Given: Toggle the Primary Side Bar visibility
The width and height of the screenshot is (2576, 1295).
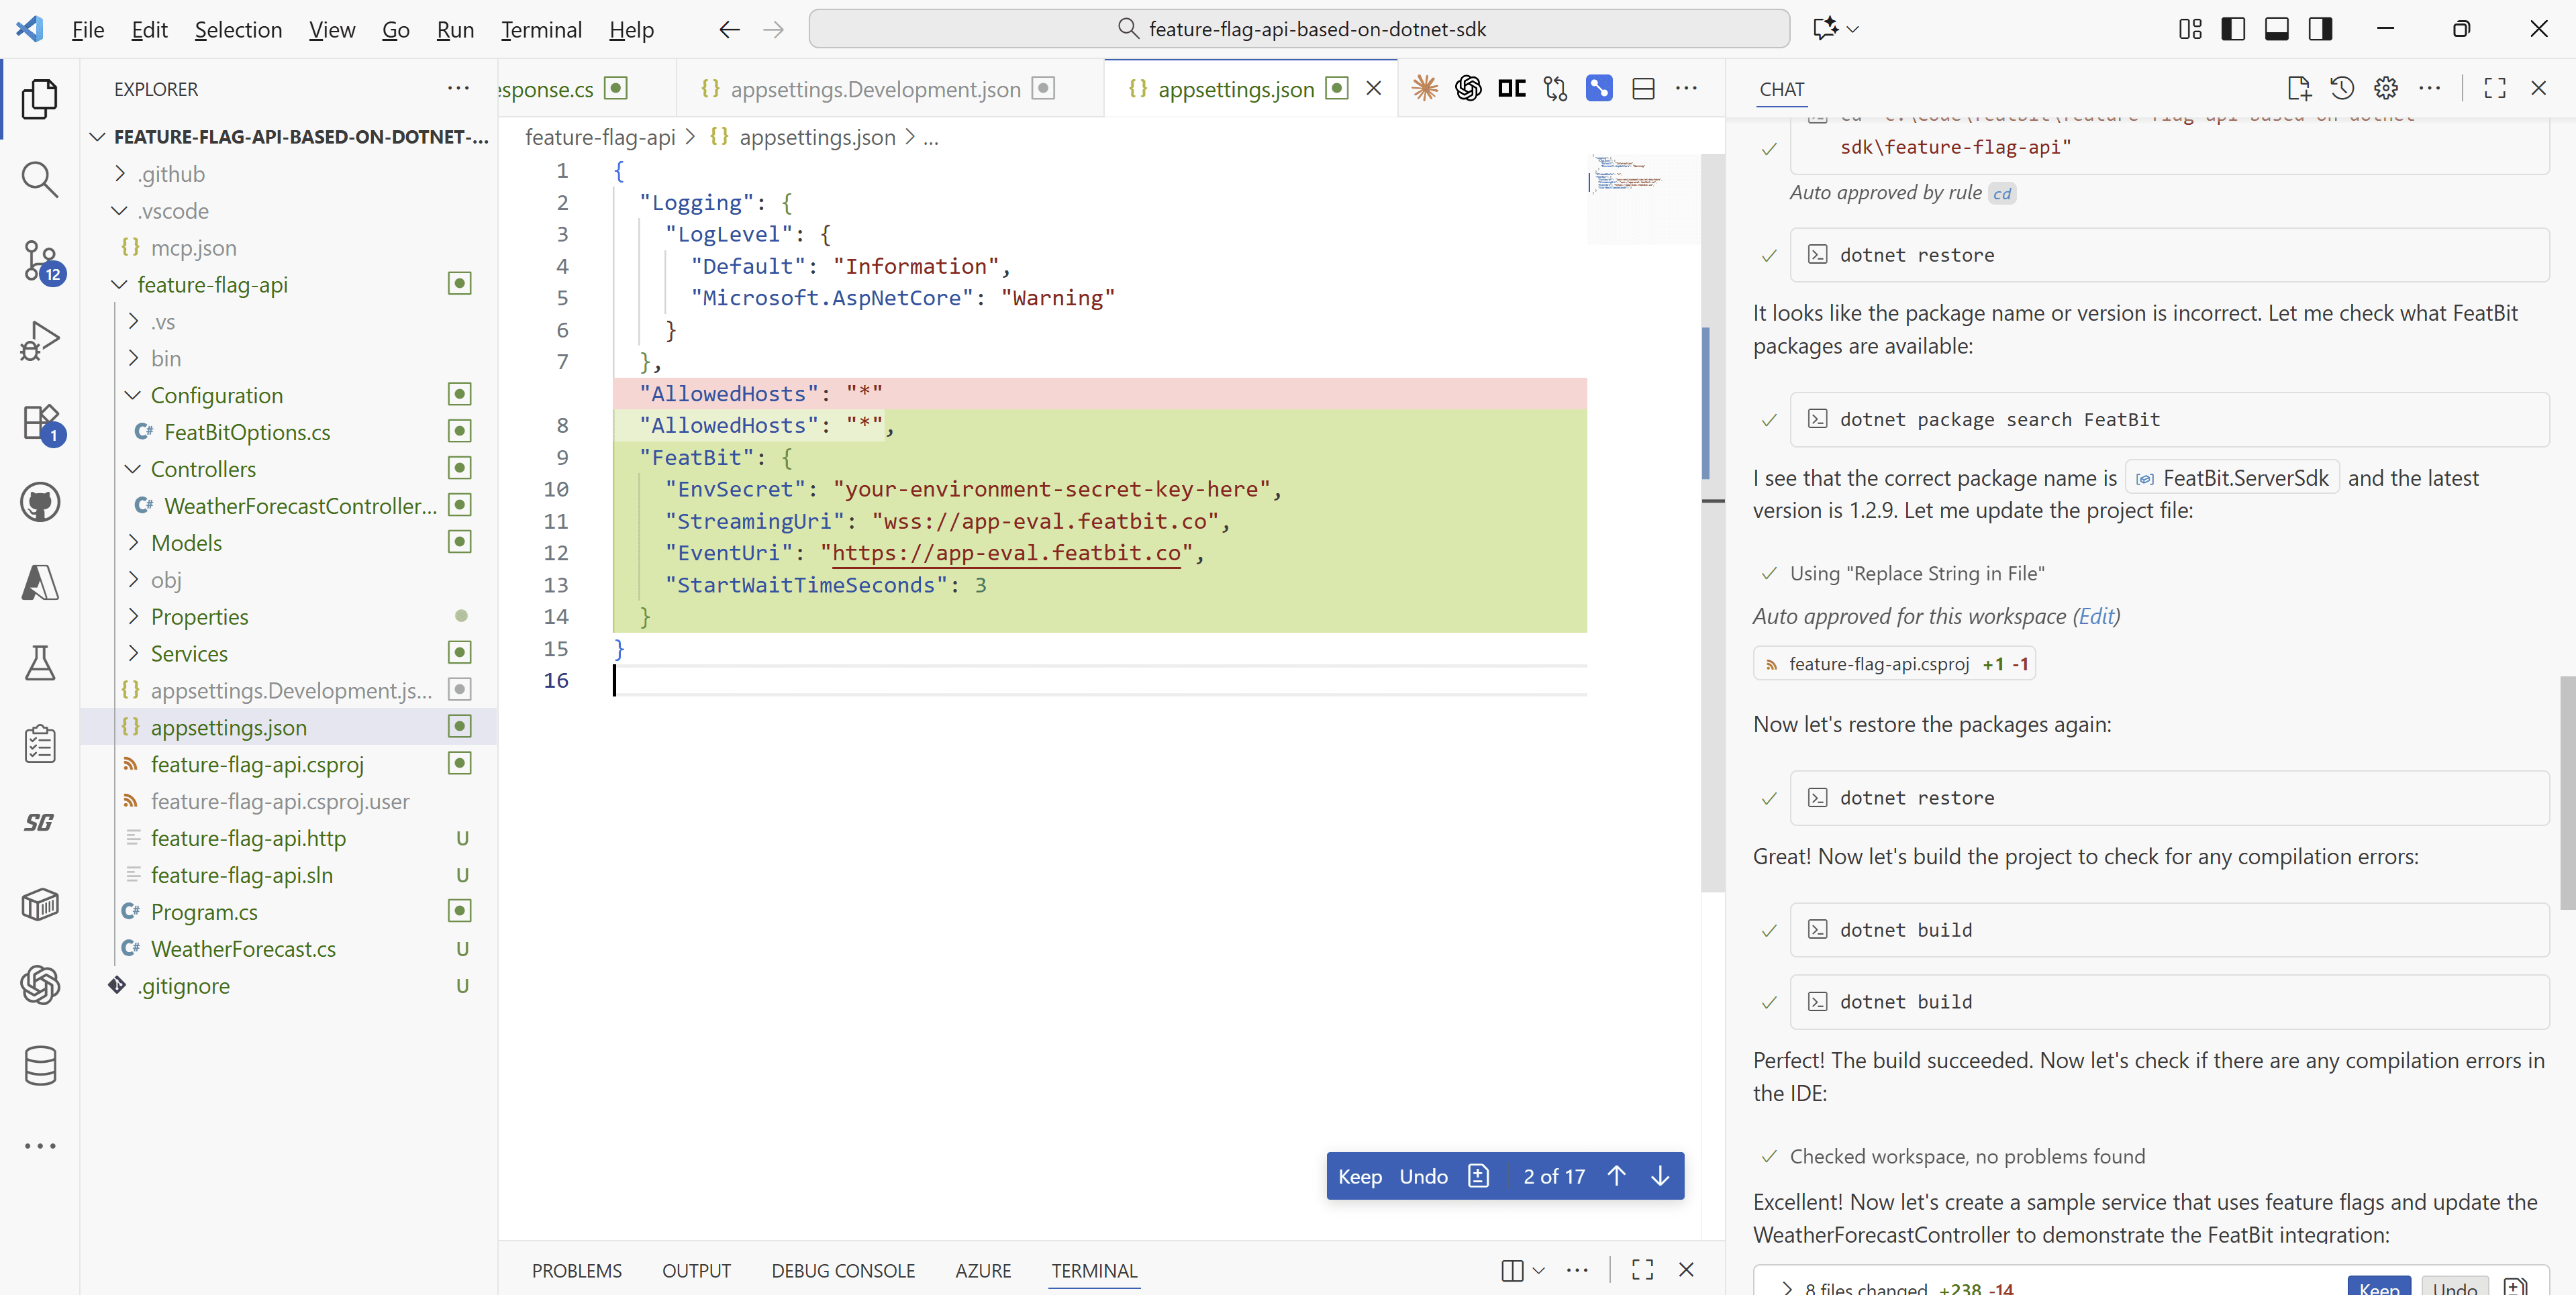Looking at the screenshot, I should click(2233, 29).
